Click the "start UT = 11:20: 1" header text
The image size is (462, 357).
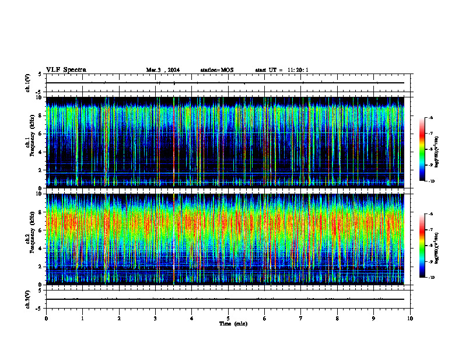(x=282, y=70)
